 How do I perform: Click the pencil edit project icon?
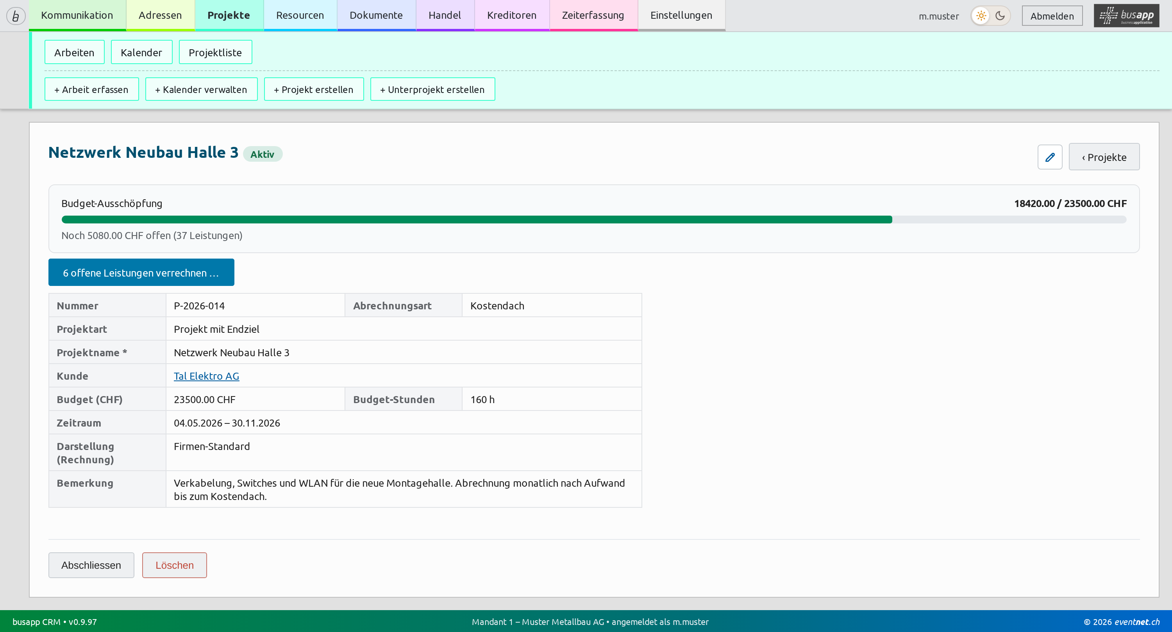tap(1050, 157)
